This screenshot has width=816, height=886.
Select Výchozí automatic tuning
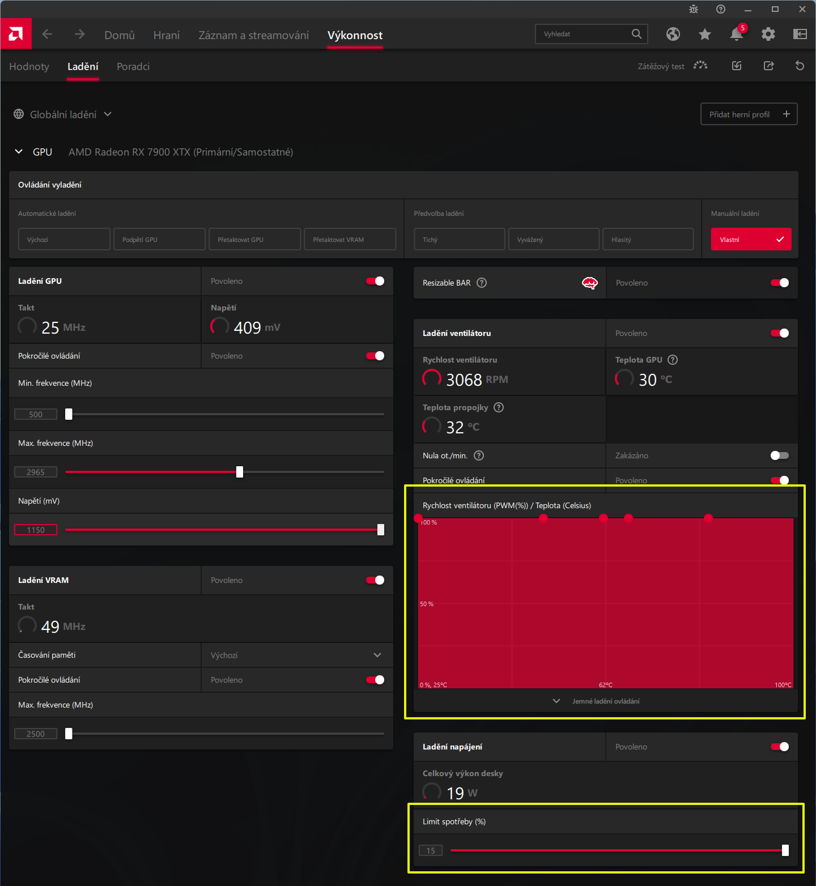tap(64, 239)
